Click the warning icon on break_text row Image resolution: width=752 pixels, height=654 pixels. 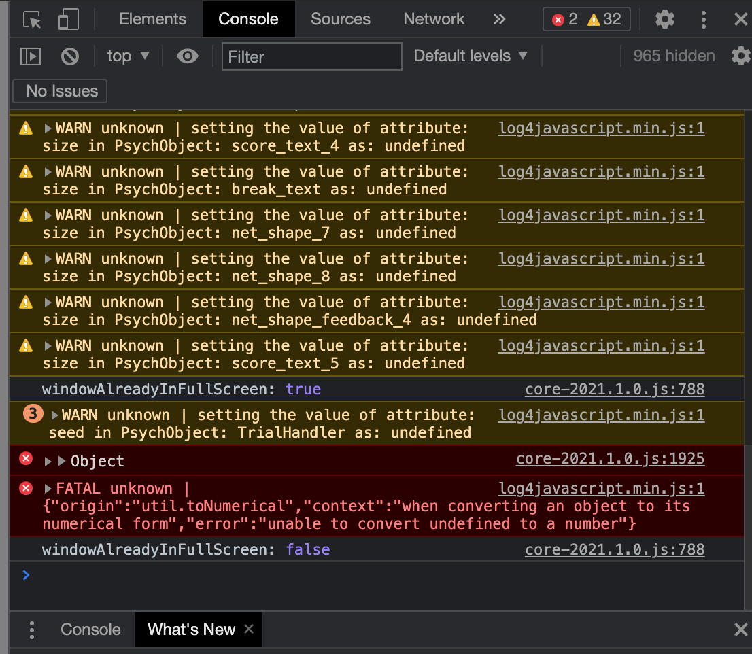(x=26, y=171)
